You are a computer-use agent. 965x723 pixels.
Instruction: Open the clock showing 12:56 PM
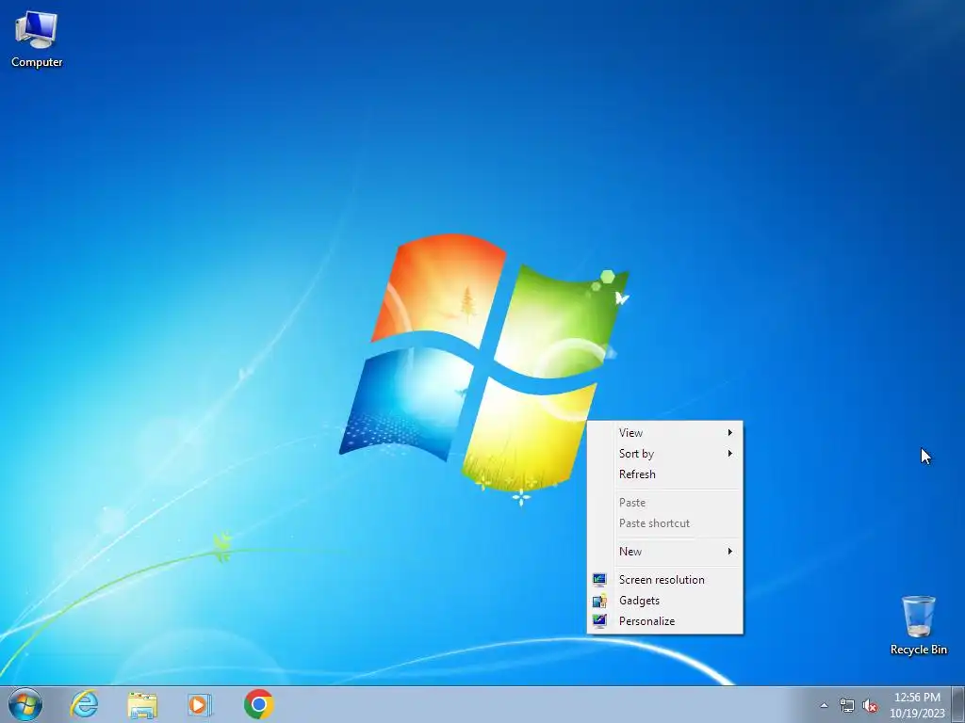coord(917,705)
